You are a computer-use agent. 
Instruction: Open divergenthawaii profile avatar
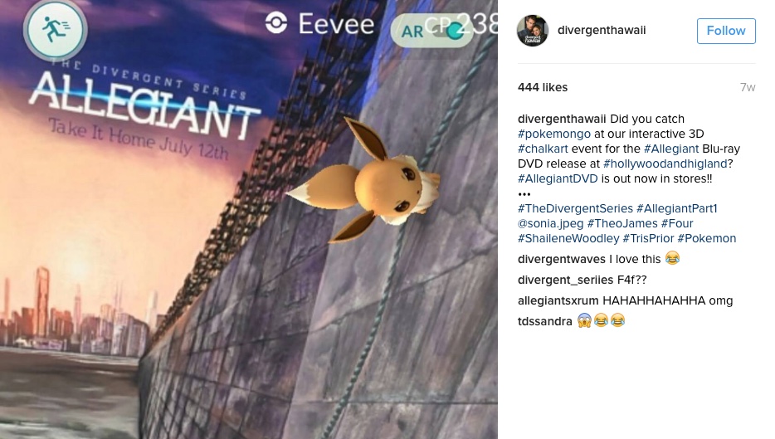coord(533,31)
